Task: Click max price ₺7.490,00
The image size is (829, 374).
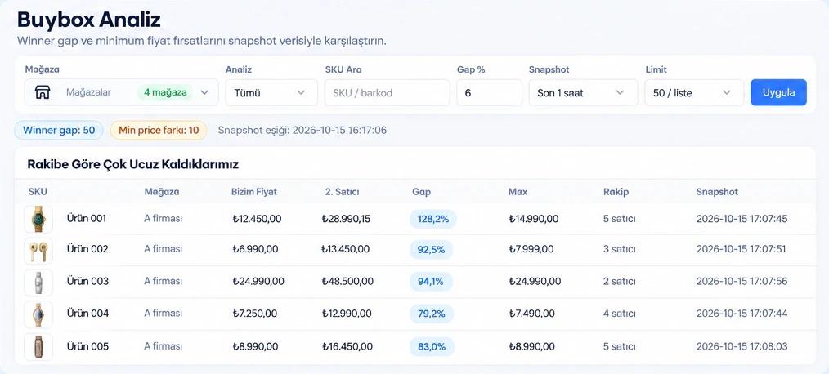Action: tap(532, 314)
